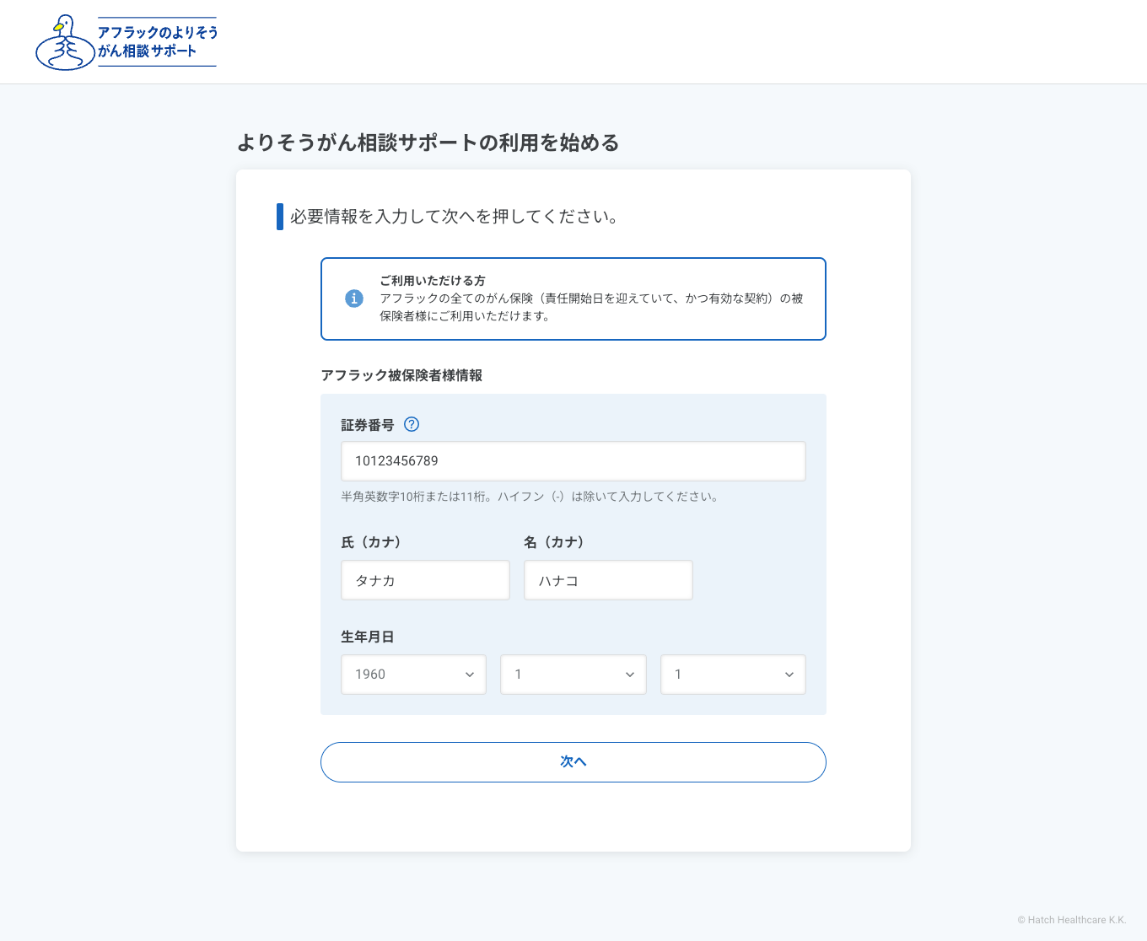Click the 氏（カナ）field containing タナカ
The image size is (1147, 941).
[425, 580]
